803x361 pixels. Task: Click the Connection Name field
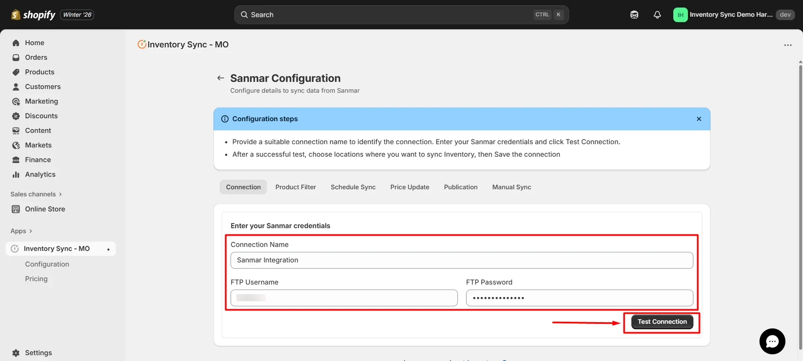coord(462,260)
